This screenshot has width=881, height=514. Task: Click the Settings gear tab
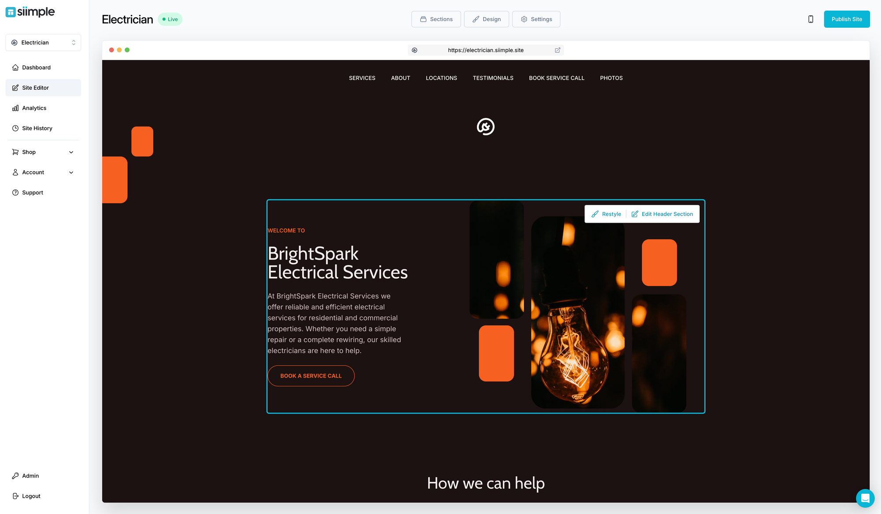coord(536,19)
